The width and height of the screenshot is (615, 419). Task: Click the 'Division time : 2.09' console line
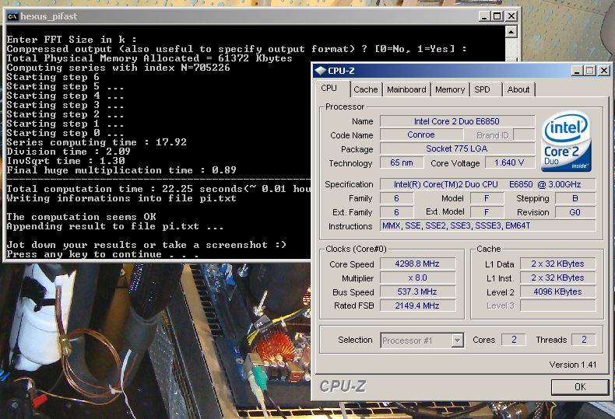tap(69, 152)
